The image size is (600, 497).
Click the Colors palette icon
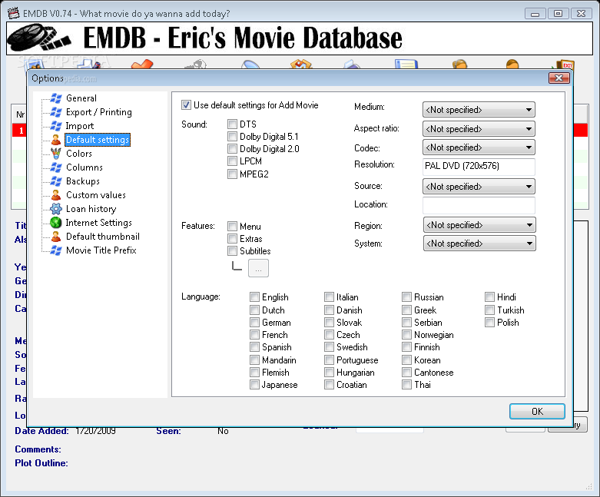click(56, 154)
